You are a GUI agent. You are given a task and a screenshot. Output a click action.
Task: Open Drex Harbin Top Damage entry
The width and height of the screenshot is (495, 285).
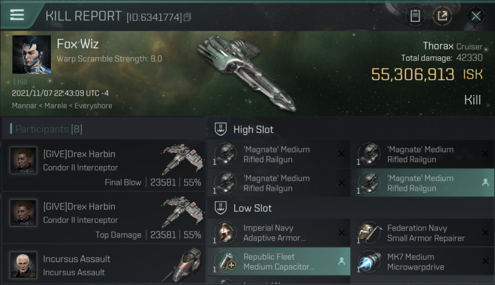pyautogui.click(x=104, y=218)
